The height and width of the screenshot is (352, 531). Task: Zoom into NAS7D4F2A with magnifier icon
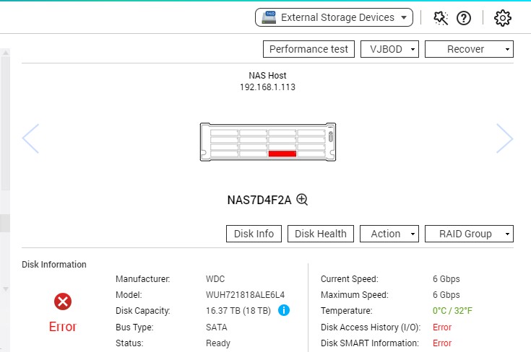pos(303,200)
